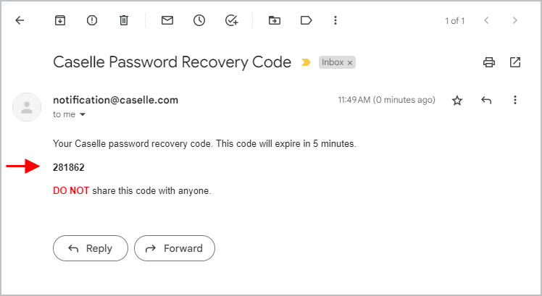The width and height of the screenshot is (542, 296).
Task: Archive this Caselle email
Action: [60, 20]
